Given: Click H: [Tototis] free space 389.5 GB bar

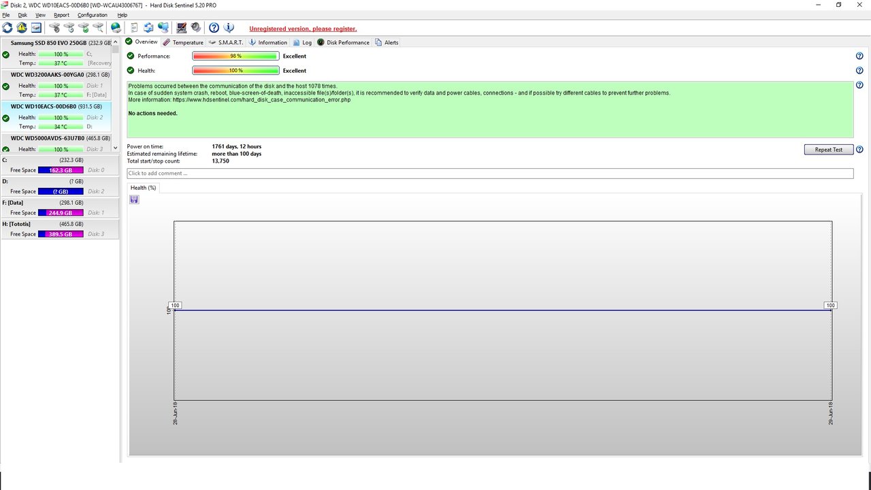Looking at the screenshot, I should [61, 234].
